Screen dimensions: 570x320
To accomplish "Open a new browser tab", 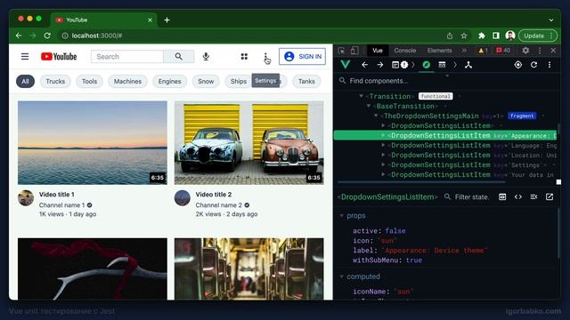I will pyautogui.click(x=167, y=20).
